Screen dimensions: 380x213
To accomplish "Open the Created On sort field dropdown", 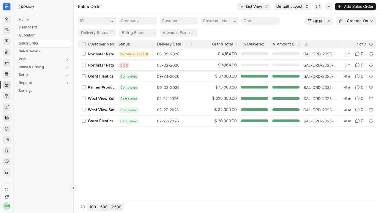I will click(x=360, y=21).
